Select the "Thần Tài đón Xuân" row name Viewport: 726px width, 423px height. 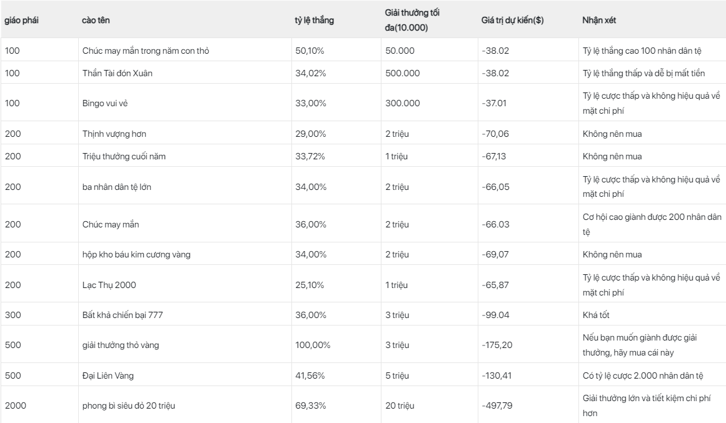(x=118, y=73)
